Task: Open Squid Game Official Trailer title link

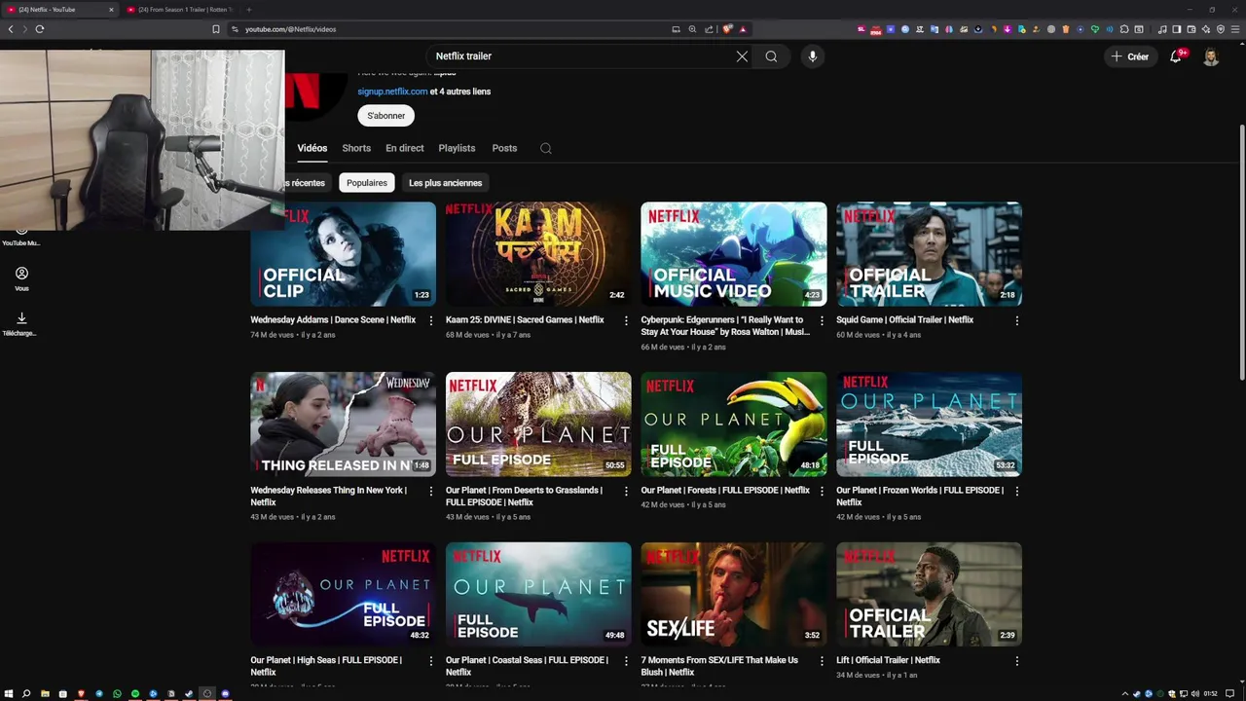Action: point(904,320)
